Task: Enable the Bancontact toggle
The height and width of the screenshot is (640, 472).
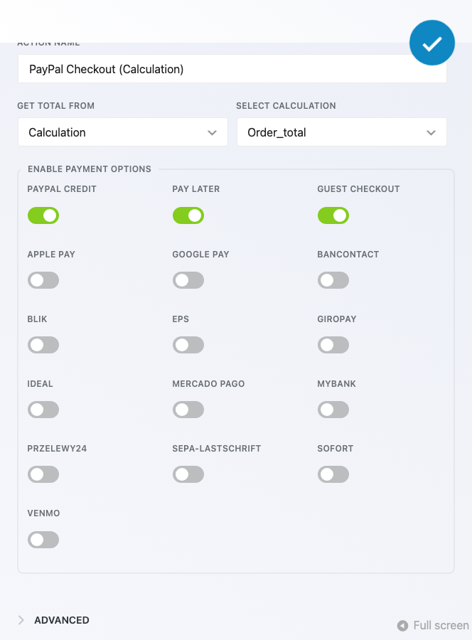Action: tap(333, 280)
